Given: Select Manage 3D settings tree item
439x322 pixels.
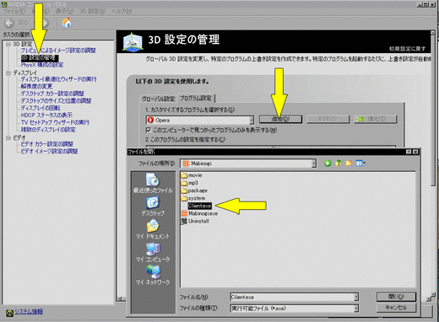Looking at the screenshot, I should [x=40, y=58].
